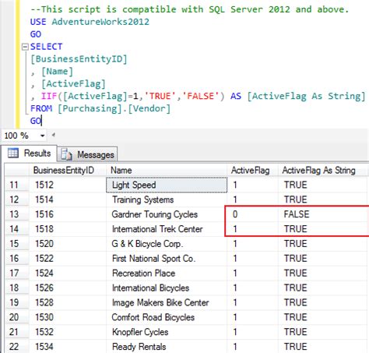Click the 1534 BusinessEntityID cell

click(x=68, y=347)
